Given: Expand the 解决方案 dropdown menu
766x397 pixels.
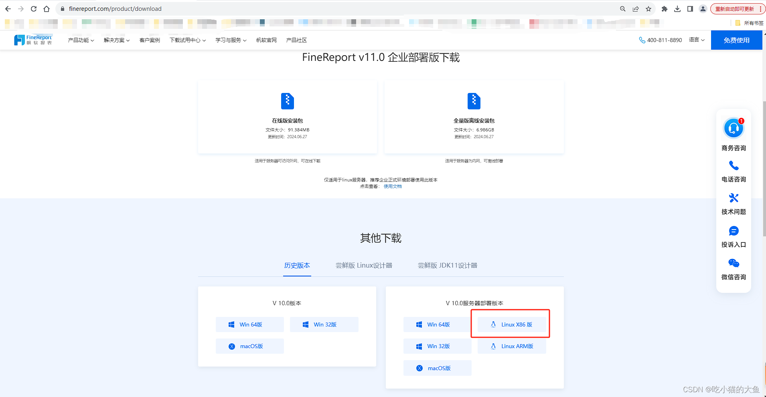Looking at the screenshot, I should pyautogui.click(x=117, y=40).
